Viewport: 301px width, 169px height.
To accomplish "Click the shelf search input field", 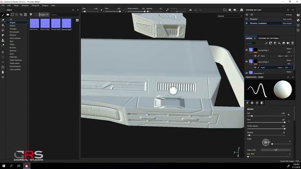I will coord(64,15).
